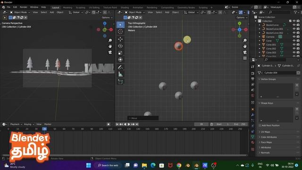This screenshot has width=302, height=170.
Task: Toggle visibility eye of Cone.001
Action: coord(294,44)
